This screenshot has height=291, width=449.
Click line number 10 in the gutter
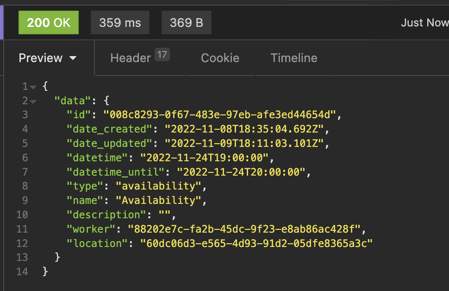[22, 215]
